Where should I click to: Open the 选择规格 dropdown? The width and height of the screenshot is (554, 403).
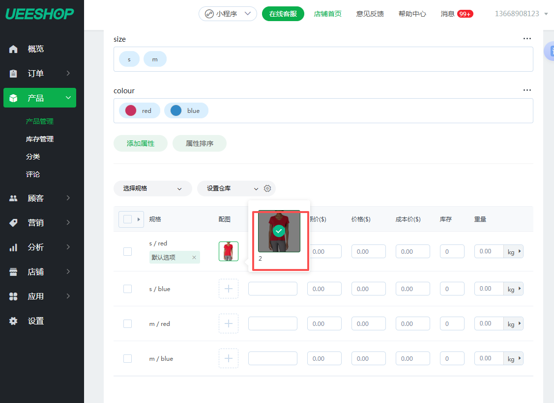pos(152,188)
